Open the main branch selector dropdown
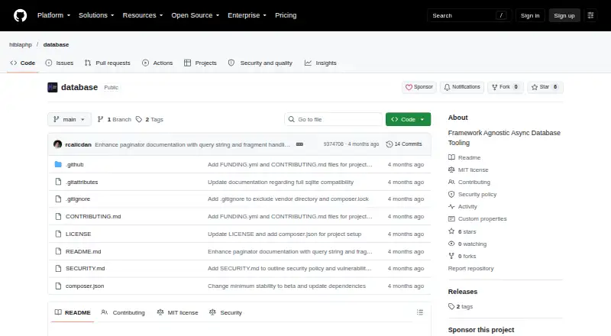The width and height of the screenshot is (611, 336). point(70,119)
